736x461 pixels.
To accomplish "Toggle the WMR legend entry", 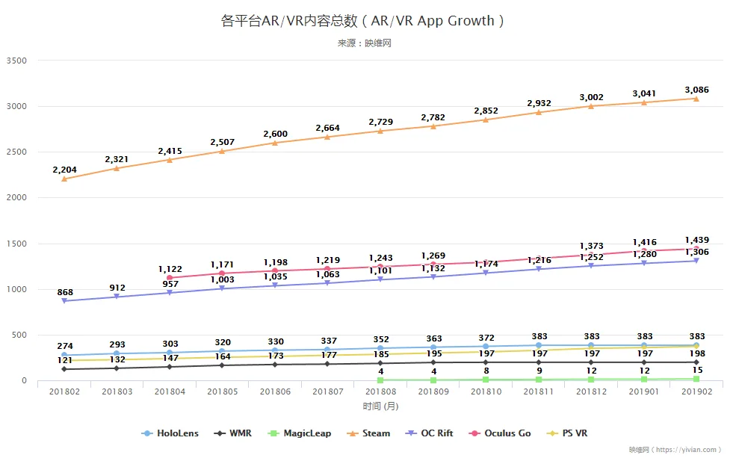I will click(x=232, y=433).
